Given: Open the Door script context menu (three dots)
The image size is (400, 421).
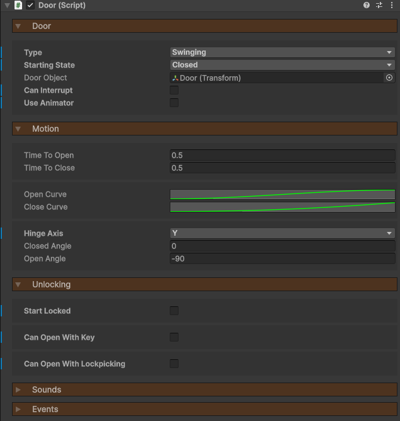Looking at the screenshot, I should [391, 5].
